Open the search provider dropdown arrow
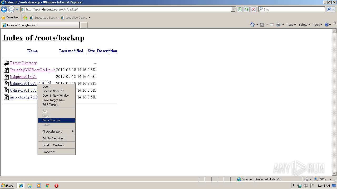 pyautogui.click(x=334, y=9)
